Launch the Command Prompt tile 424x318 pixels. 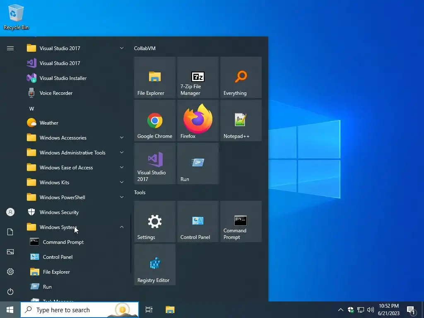pos(241,222)
